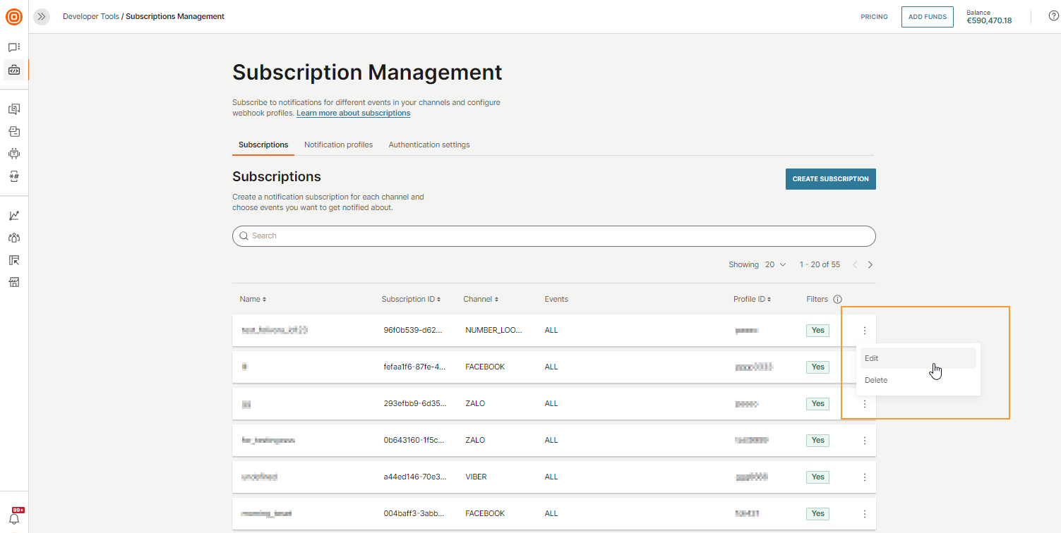The image size is (1061, 533).
Task: Open the People audience icon in sidebar
Action: click(14, 238)
